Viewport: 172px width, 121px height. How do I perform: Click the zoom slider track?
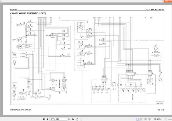[170, 119]
